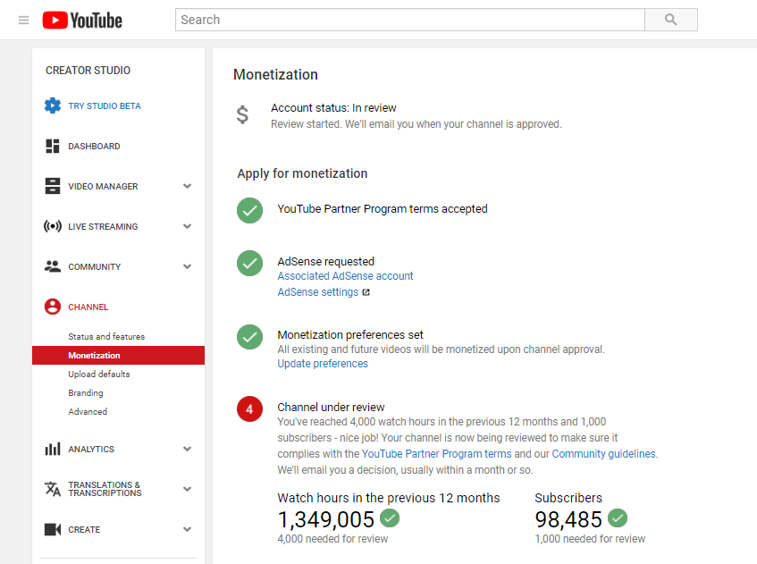The width and height of the screenshot is (757, 564).
Task: Click the watch hours value 1,349,005
Action: pos(326,519)
